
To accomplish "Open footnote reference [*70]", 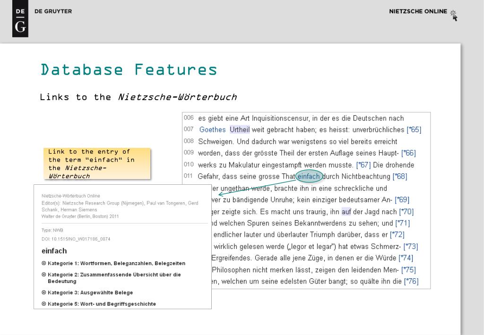I will coord(406,212).
